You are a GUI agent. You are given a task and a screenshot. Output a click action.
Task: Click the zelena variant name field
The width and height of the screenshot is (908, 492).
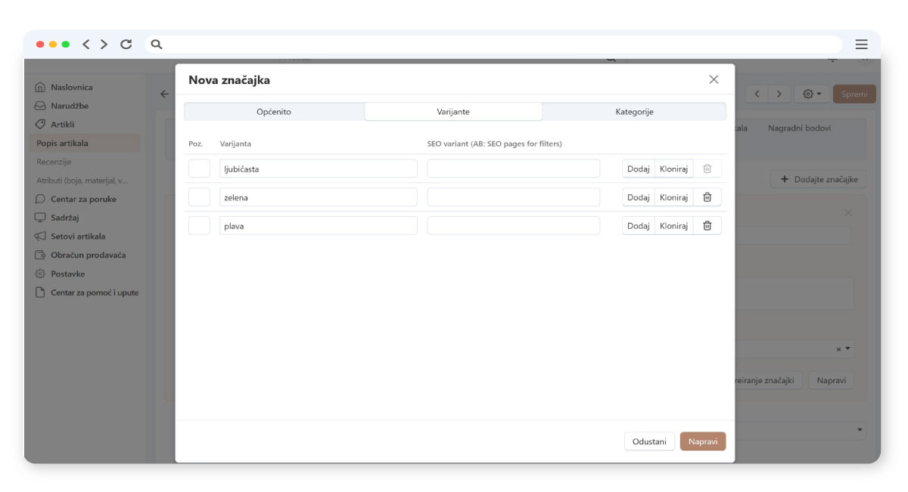(x=318, y=197)
